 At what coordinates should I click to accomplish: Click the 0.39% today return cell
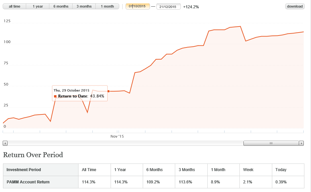[288, 182]
